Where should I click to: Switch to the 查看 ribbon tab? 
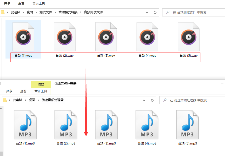[x=21, y=3]
